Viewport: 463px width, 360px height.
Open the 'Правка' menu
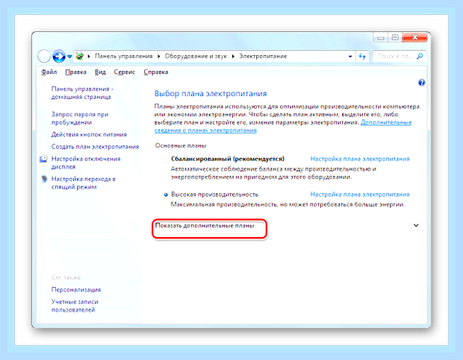76,72
